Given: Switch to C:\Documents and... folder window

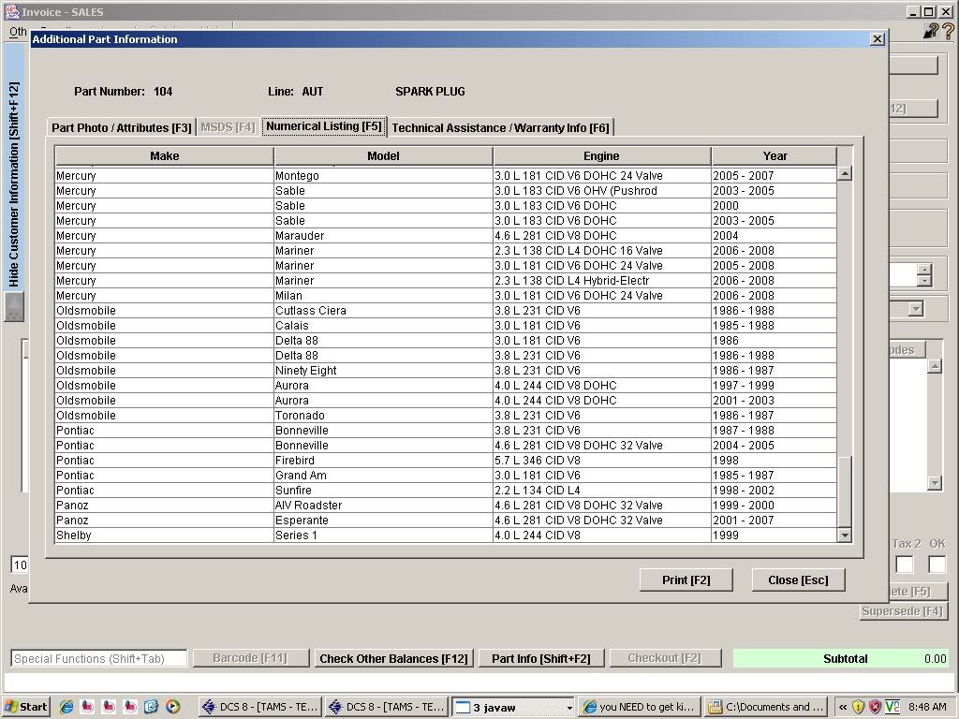Looking at the screenshot, I should pos(766,707).
